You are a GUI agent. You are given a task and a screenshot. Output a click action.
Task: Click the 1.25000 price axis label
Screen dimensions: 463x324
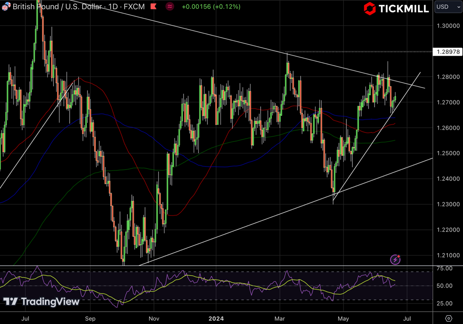[448, 153]
